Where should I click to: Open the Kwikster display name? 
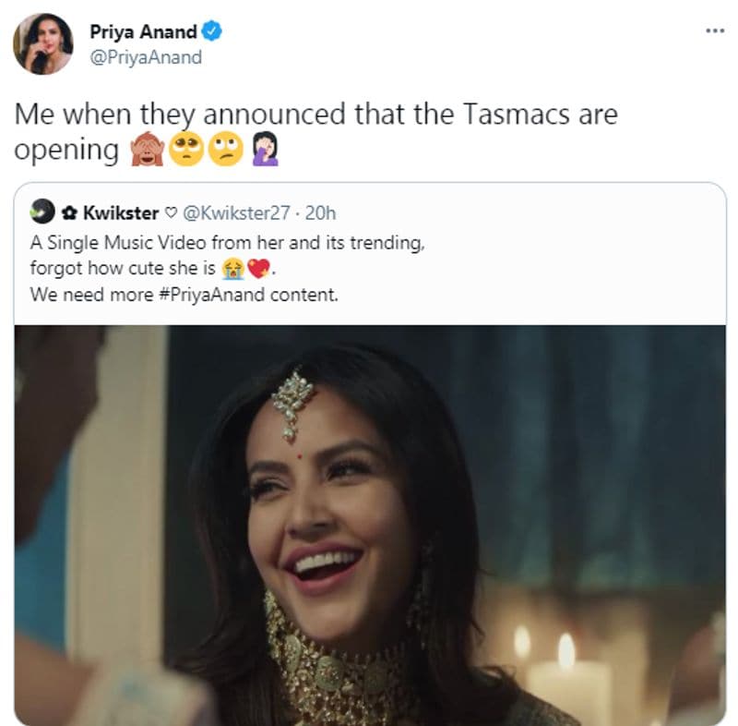coord(121,213)
